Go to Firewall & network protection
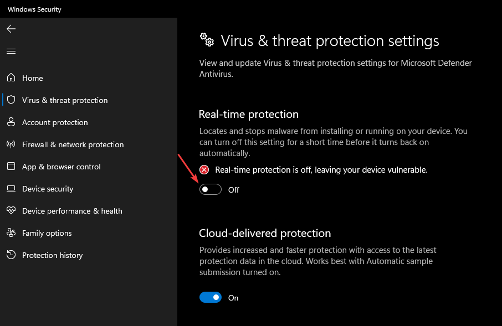Image resolution: width=502 pixels, height=326 pixels. (73, 144)
